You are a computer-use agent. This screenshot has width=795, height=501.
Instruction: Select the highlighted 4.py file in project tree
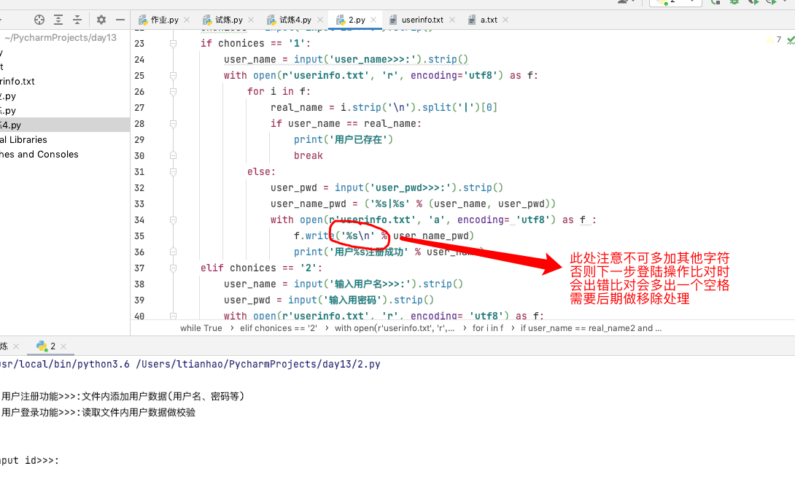coord(65,125)
